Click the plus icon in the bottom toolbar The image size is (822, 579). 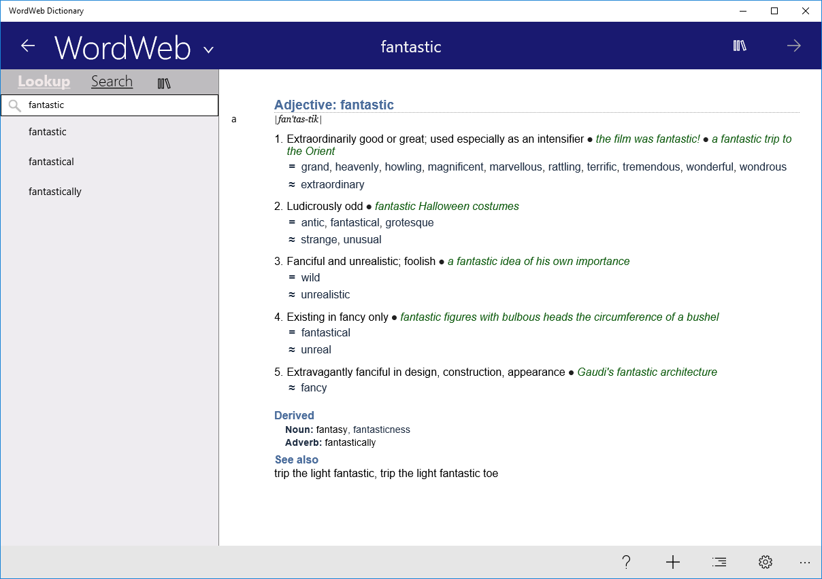tap(672, 562)
